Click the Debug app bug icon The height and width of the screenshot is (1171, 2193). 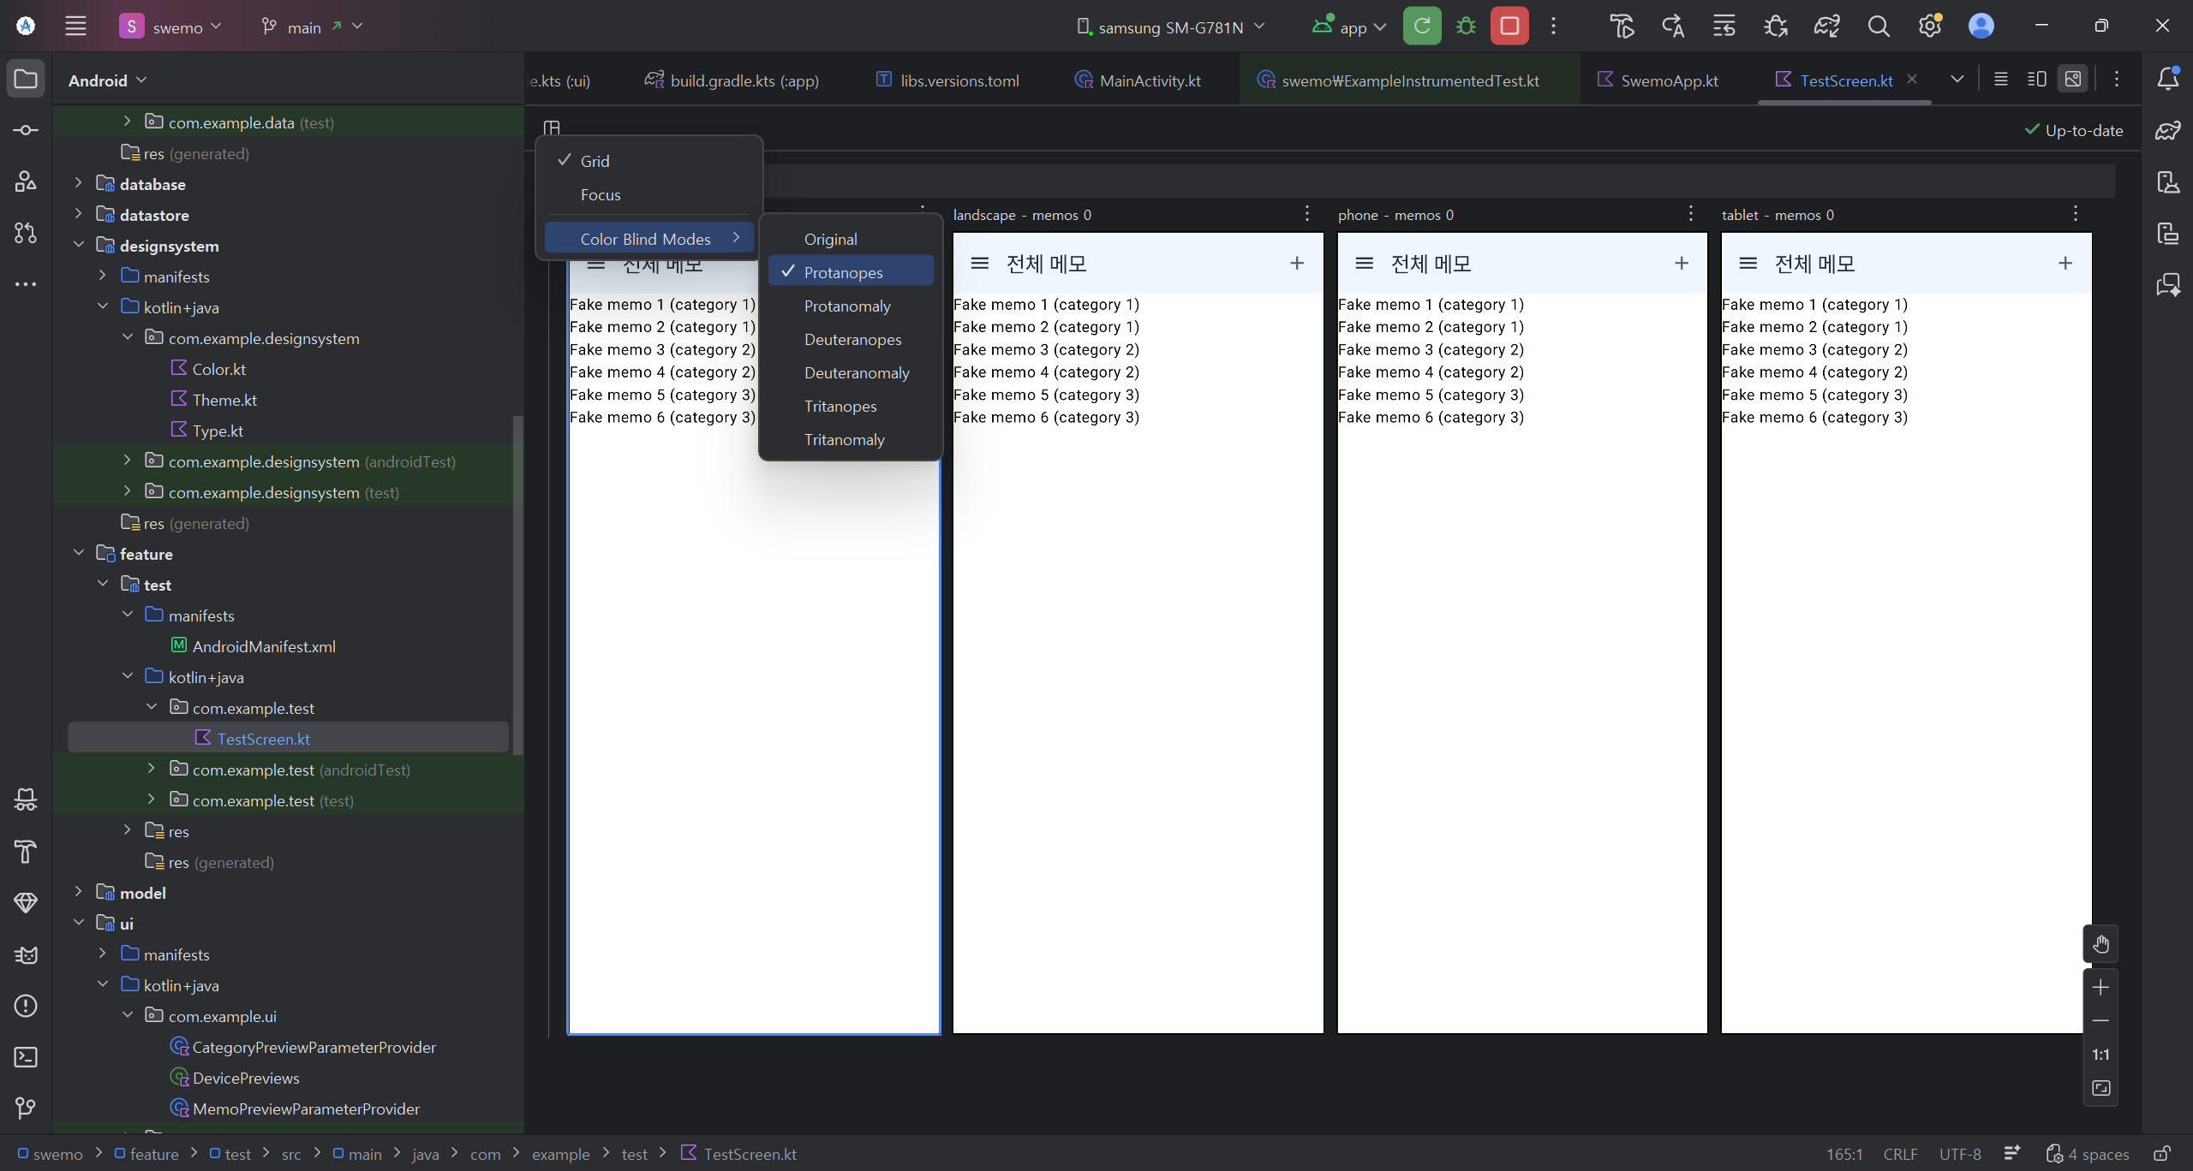pos(1466,27)
